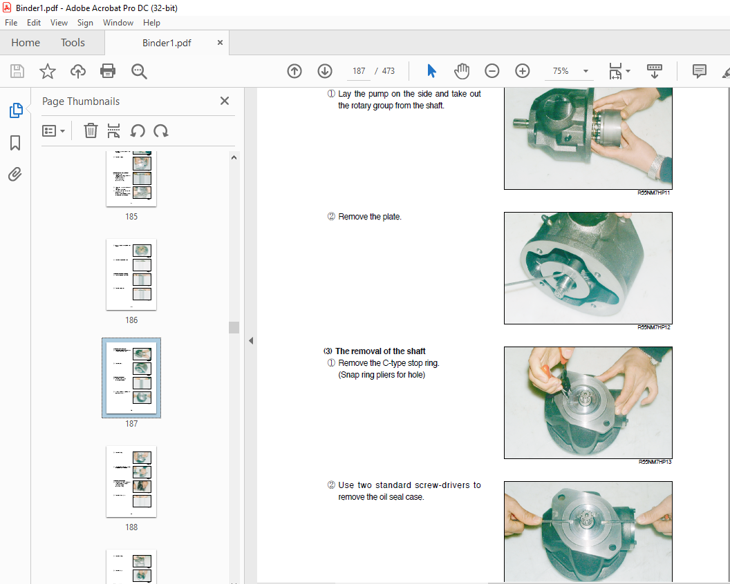
Task: Activate the Hand pan tool
Action: click(x=461, y=71)
